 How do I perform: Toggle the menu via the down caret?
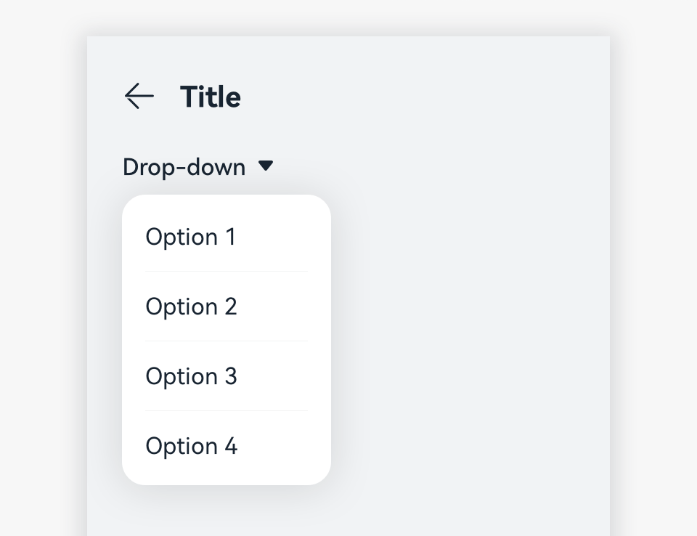coord(266,166)
